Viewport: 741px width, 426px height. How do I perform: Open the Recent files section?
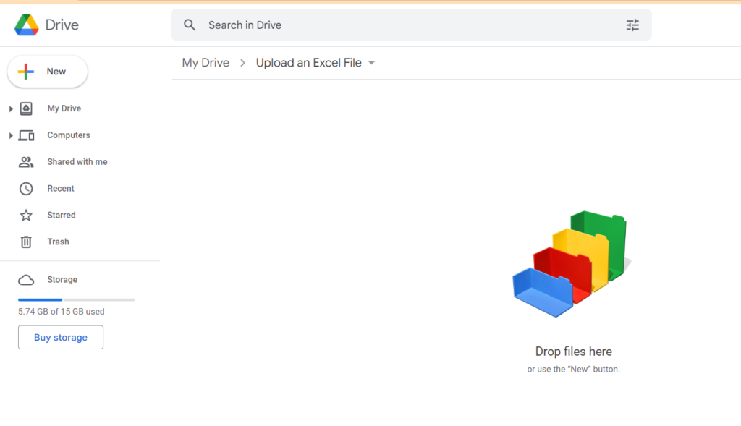point(61,189)
